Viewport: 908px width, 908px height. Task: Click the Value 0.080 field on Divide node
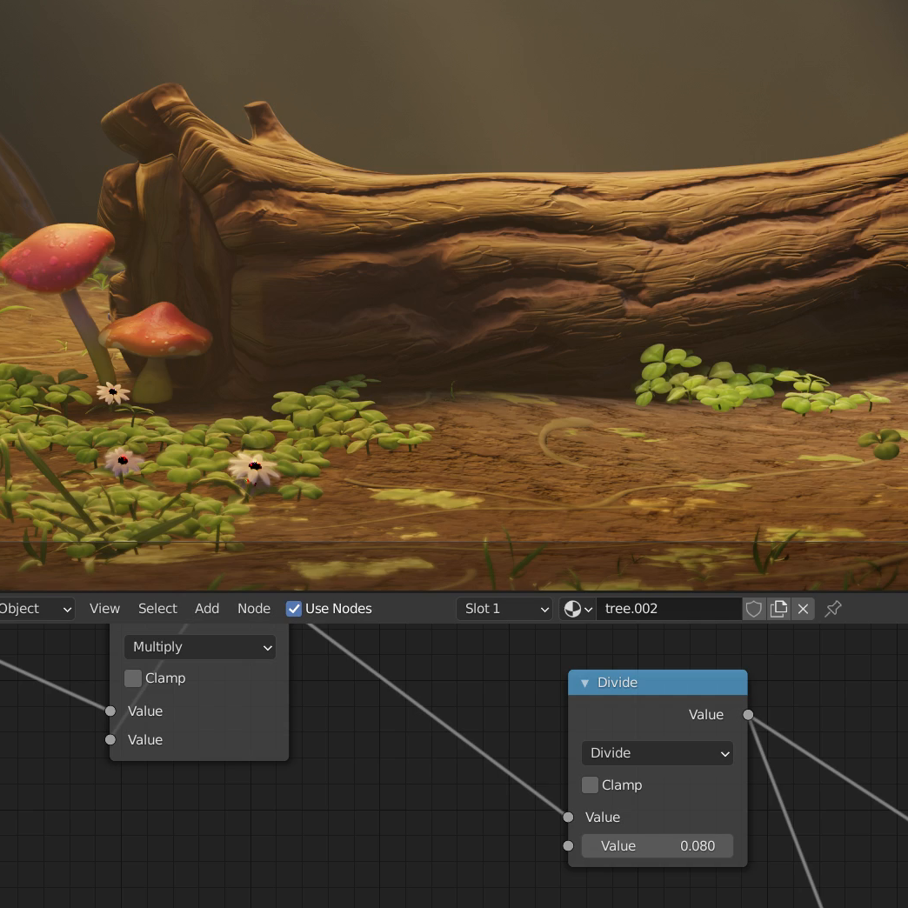pyautogui.click(x=657, y=845)
